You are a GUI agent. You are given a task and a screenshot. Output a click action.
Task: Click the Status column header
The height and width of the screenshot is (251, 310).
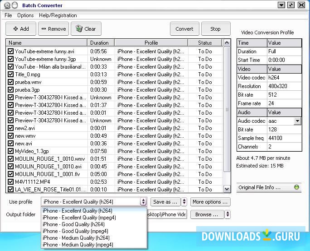click(205, 43)
